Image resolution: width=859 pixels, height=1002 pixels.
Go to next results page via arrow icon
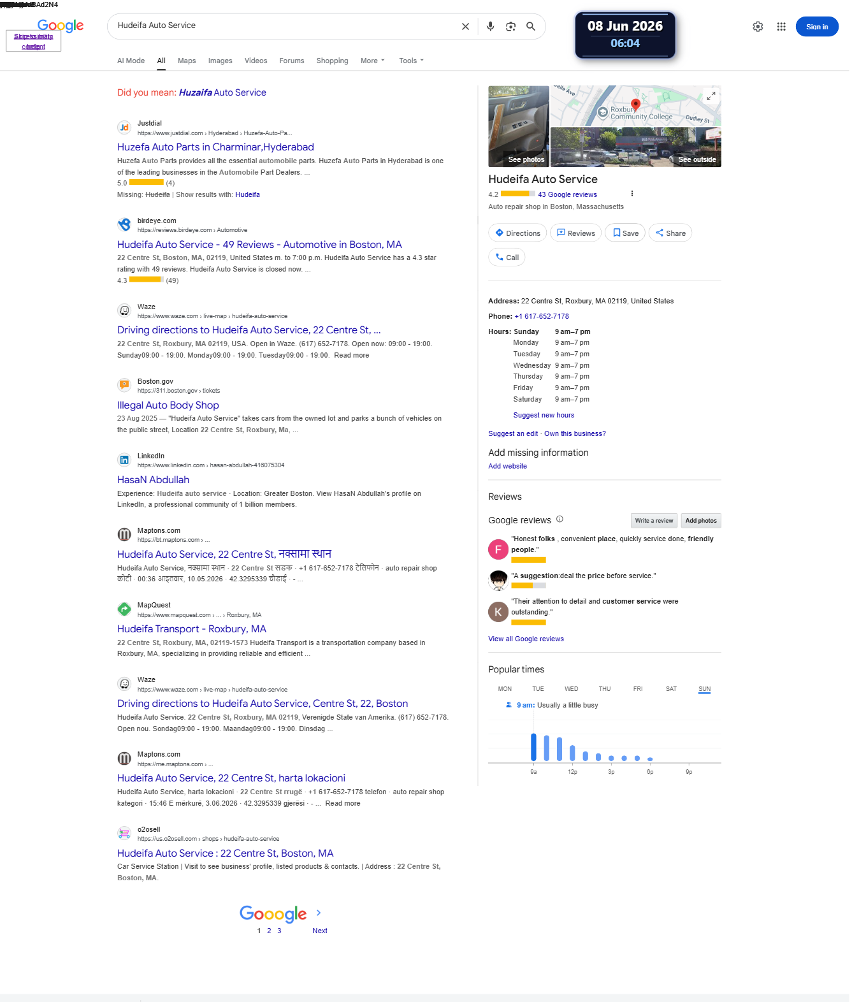pyautogui.click(x=319, y=913)
